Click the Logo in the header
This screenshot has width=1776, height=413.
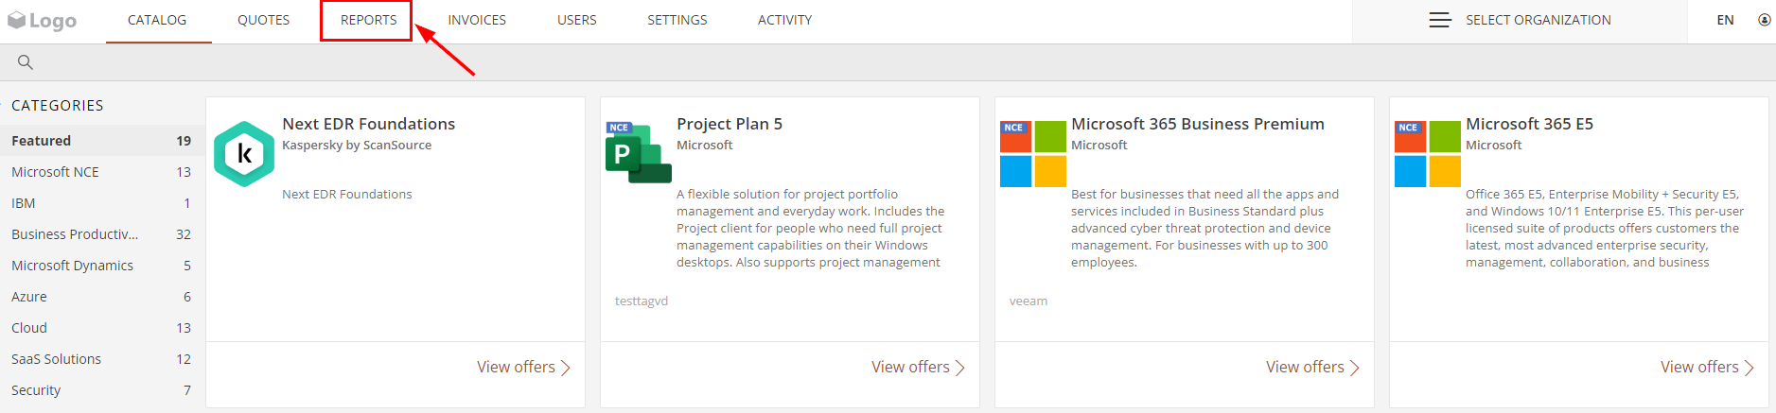[x=43, y=20]
